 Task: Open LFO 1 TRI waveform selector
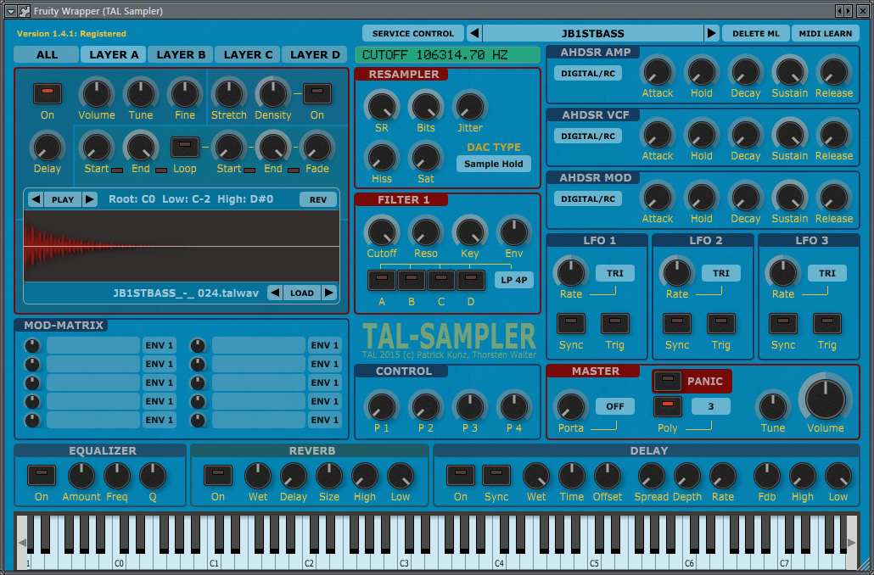615,273
